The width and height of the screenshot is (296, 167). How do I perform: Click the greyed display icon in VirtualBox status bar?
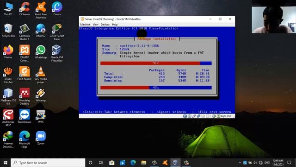pos(208,116)
